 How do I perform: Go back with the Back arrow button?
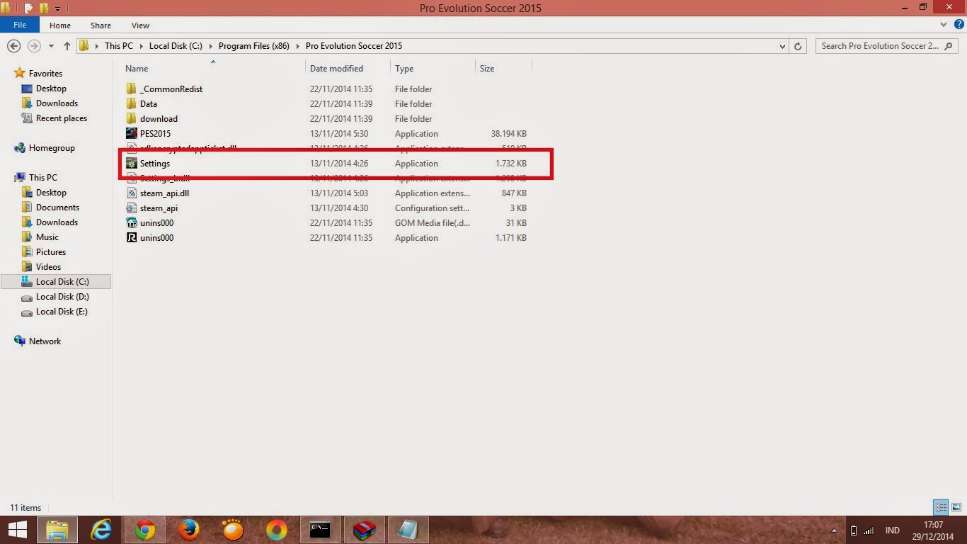(x=13, y=46)
